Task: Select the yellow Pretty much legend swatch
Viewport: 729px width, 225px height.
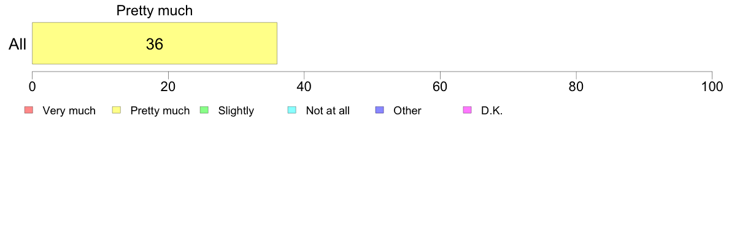Action: [117, 110]
